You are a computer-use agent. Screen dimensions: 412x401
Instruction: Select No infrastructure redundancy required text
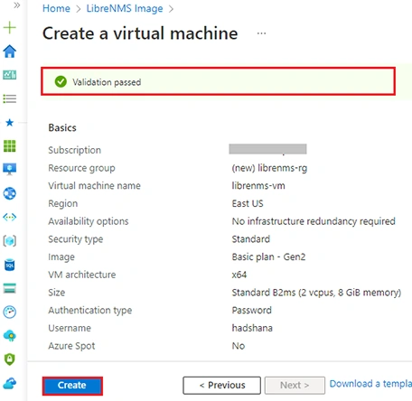click(314, 221)
